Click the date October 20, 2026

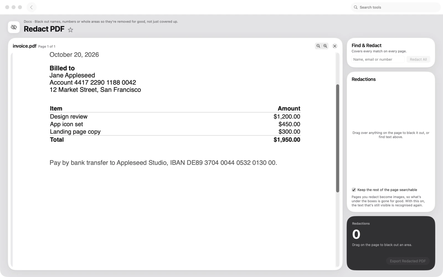(x=74, y=55)
